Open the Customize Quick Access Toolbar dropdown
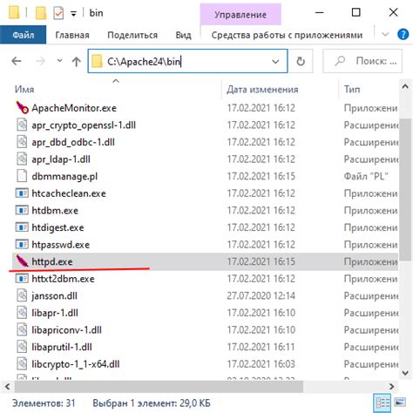The height and width of the screenshot is (413, 413). [74, 14]
